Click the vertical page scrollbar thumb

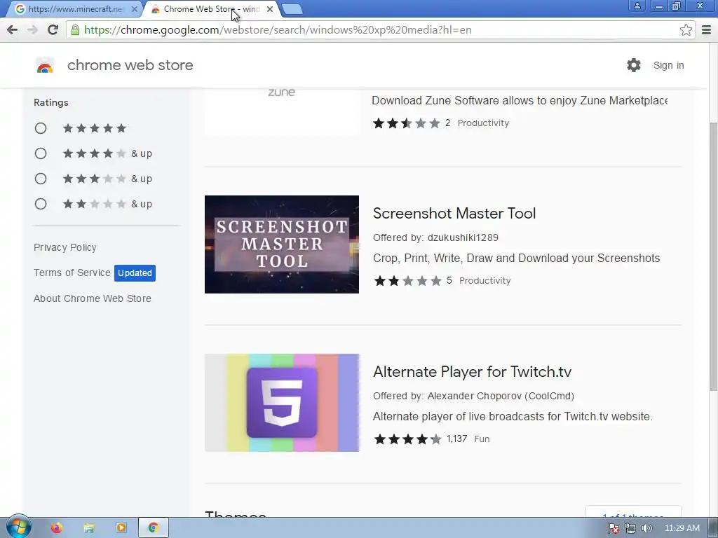click(x=713, y=256)
